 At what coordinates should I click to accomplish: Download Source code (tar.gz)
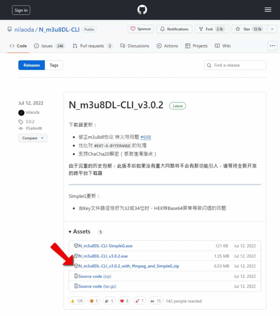coord(97,286)
